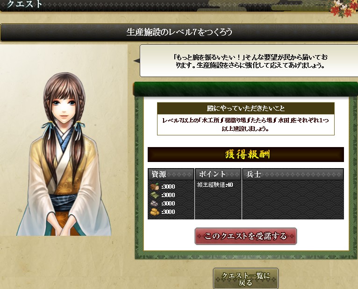Click the 獲得報酬 banner
The height and width of the screenshot is (289, 358).
[246, 155]
